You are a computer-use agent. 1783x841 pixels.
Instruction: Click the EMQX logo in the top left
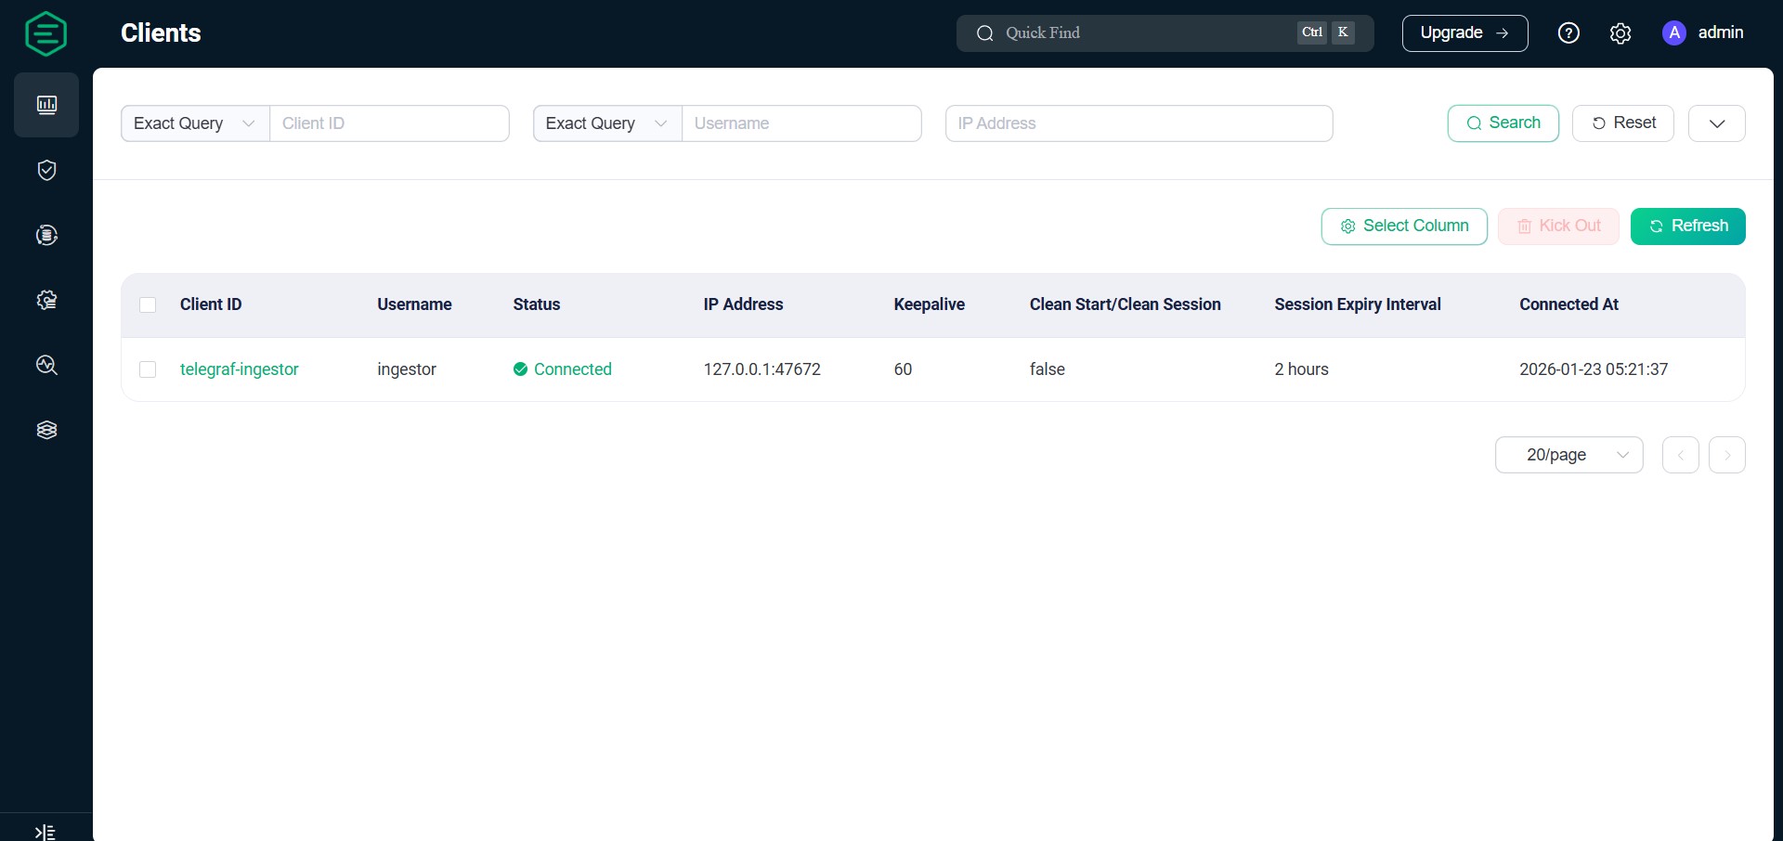tap(46, 33)
